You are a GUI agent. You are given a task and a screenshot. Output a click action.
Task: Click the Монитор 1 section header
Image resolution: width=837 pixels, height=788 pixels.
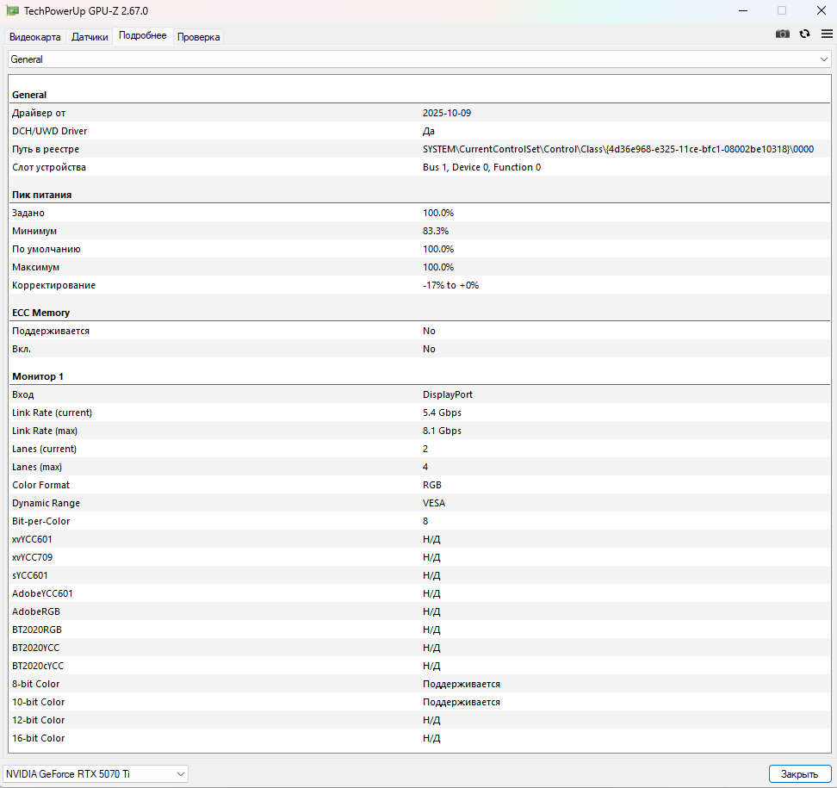tap(38, 376)
